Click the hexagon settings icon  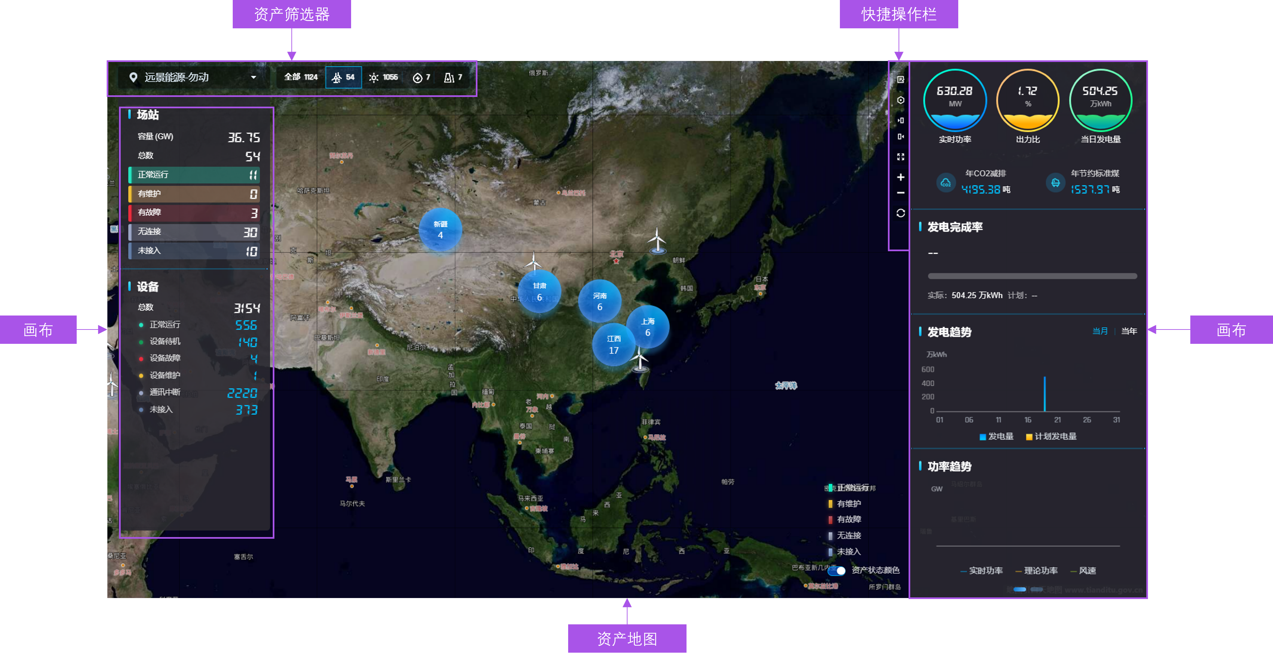900,100
